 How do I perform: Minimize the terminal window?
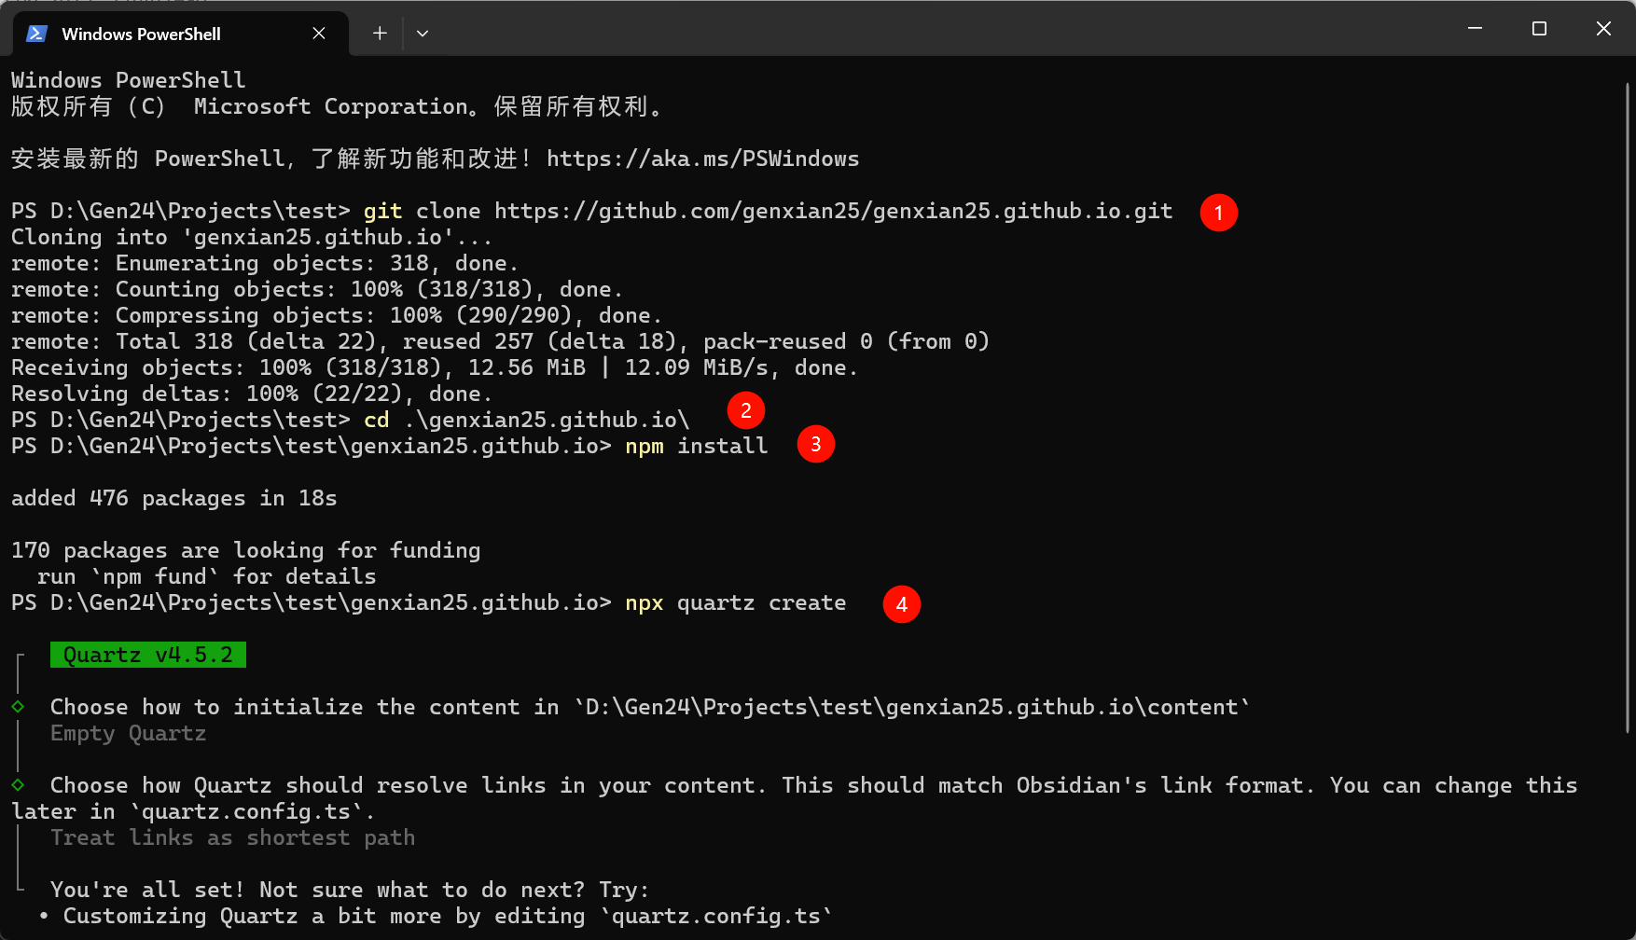point(1475,29)
